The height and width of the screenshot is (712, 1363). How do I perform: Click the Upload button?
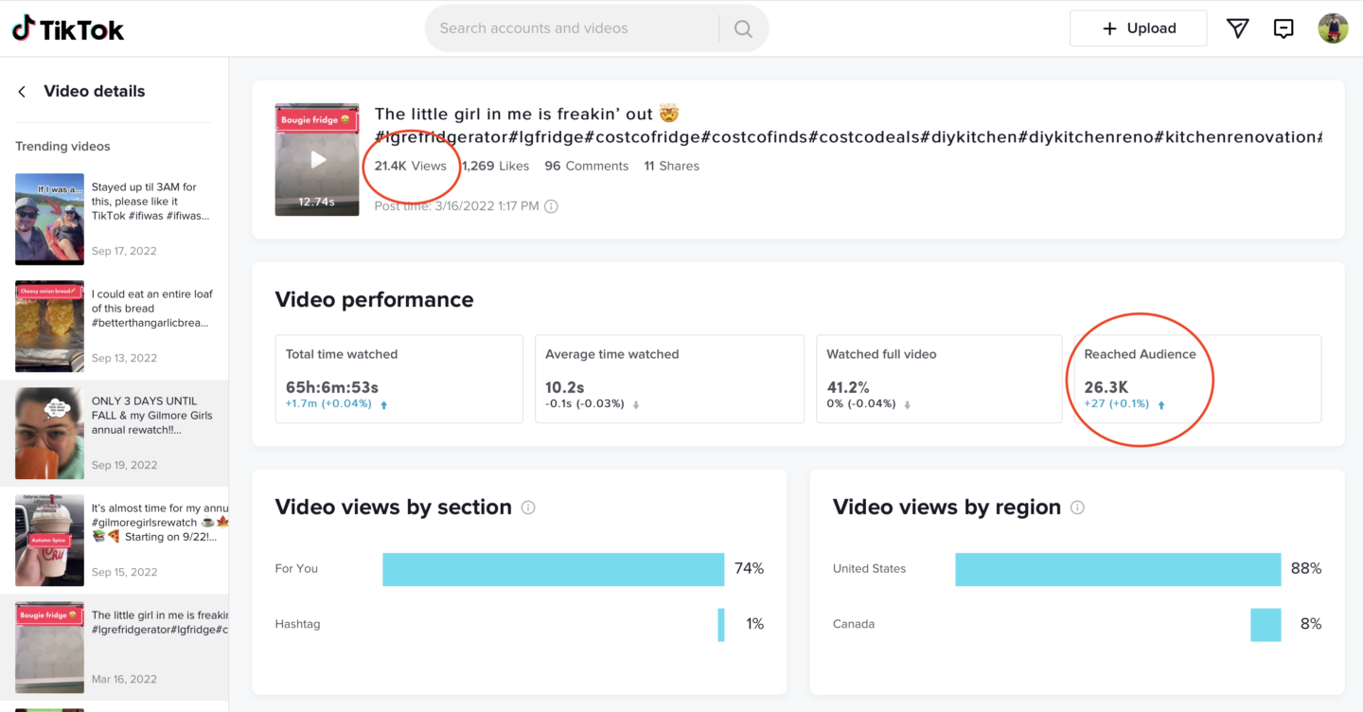[x=1138, y=28]
